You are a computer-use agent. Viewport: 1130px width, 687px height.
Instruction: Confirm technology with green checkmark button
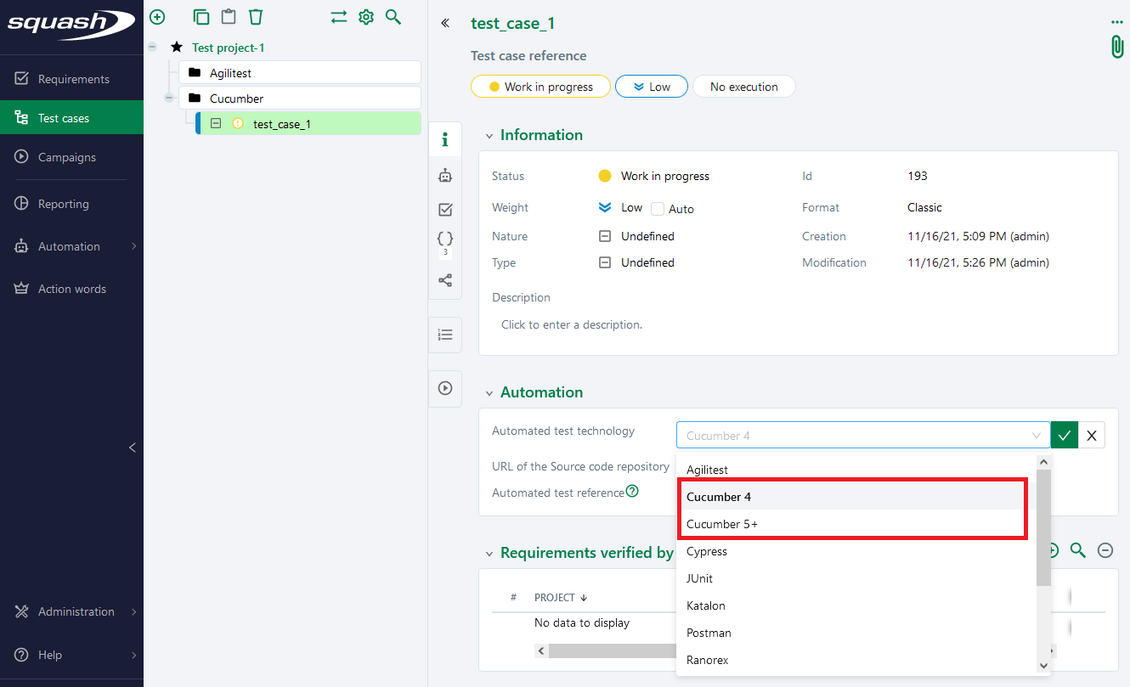pyautogui.click(x=1064, y=436)
